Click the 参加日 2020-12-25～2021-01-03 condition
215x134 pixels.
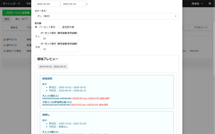pos(67,124)
